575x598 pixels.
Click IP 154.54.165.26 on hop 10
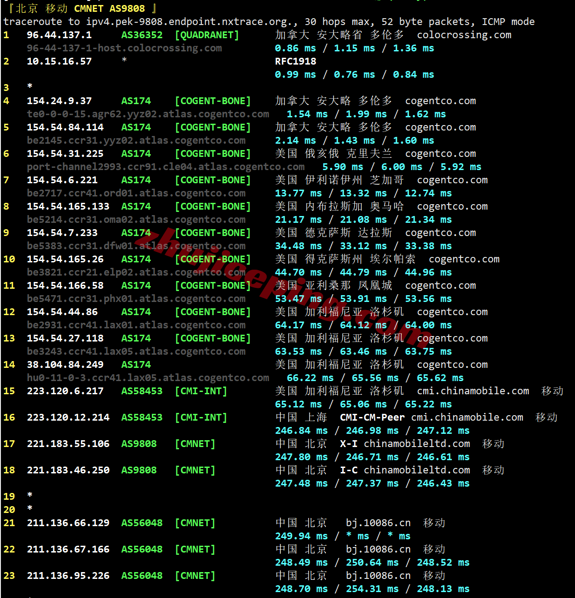[x=65, y=259]
